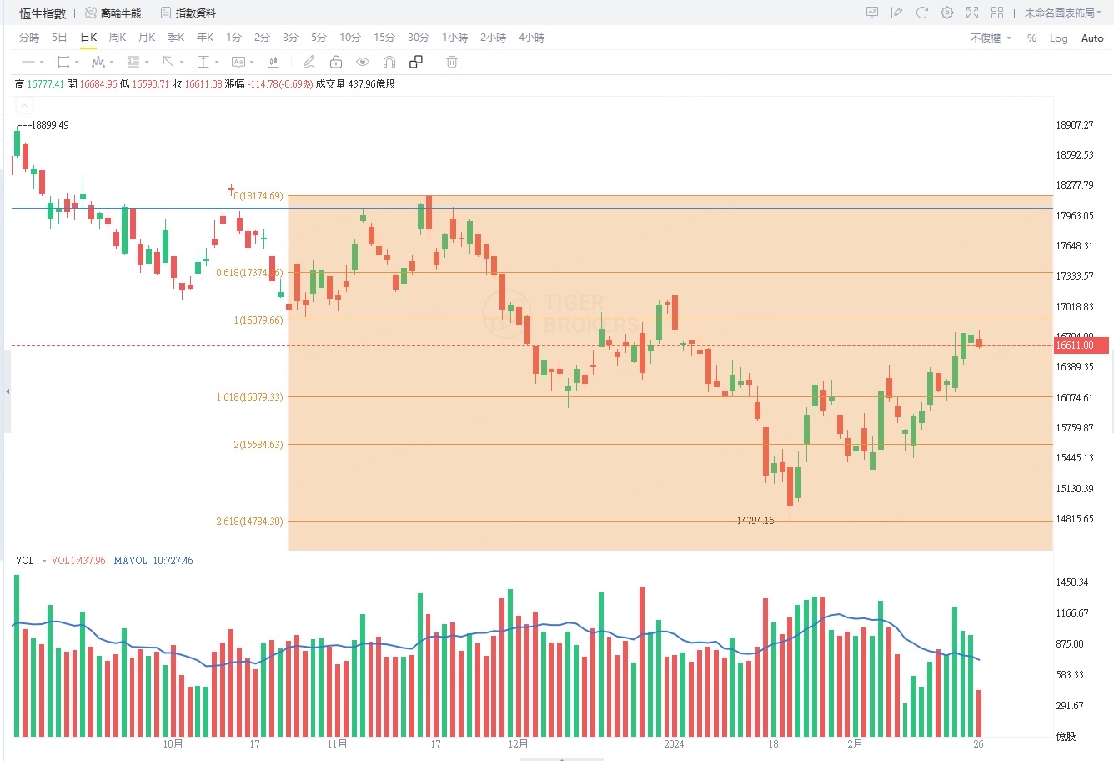Open chart settings gear icon
Screen dimensions: 1114x761
(947, 13)
